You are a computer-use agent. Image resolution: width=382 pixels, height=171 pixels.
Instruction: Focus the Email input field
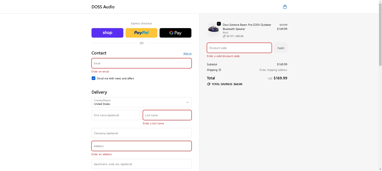[x=141, y=63]
